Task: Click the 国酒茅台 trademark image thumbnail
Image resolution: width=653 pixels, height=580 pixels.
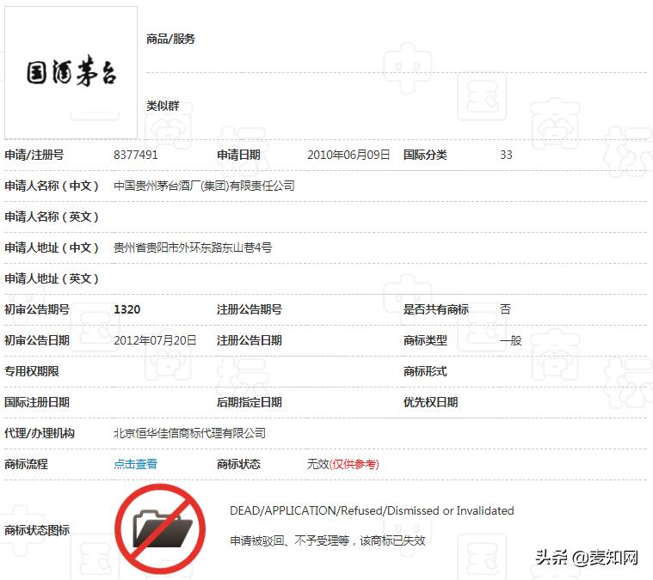Action: click(71, 72)
